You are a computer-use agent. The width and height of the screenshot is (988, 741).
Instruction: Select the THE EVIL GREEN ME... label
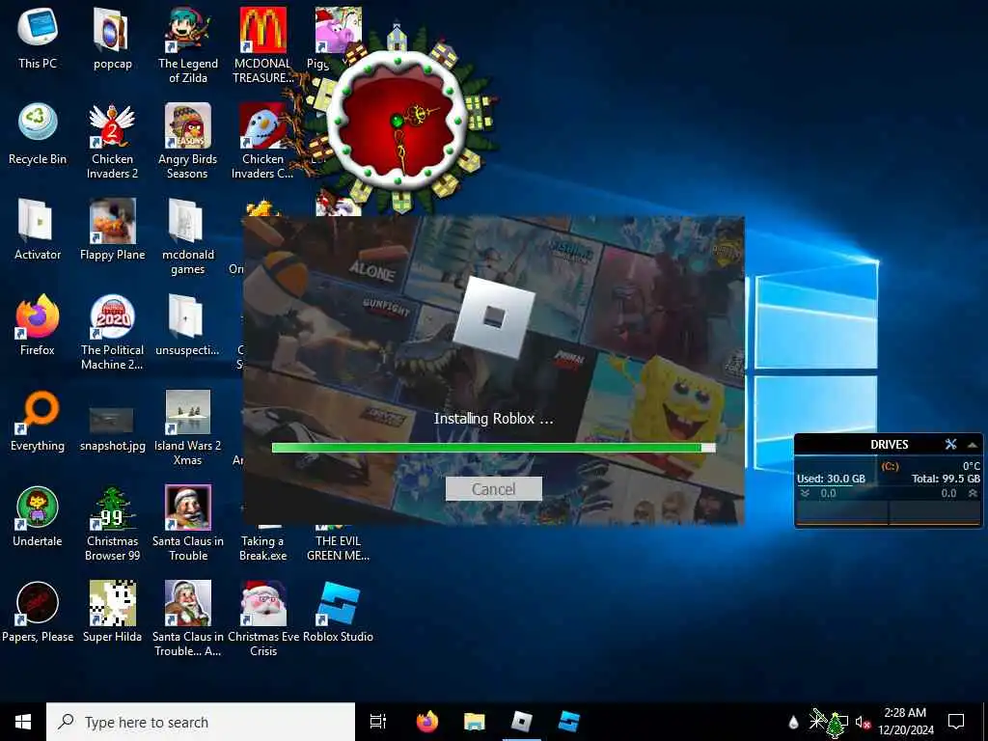[x=339, y=548]
